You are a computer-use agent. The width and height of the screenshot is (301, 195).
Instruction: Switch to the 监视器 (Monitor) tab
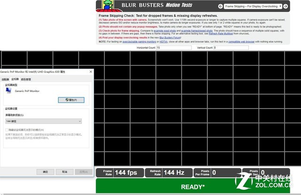[x=15, y=79]
